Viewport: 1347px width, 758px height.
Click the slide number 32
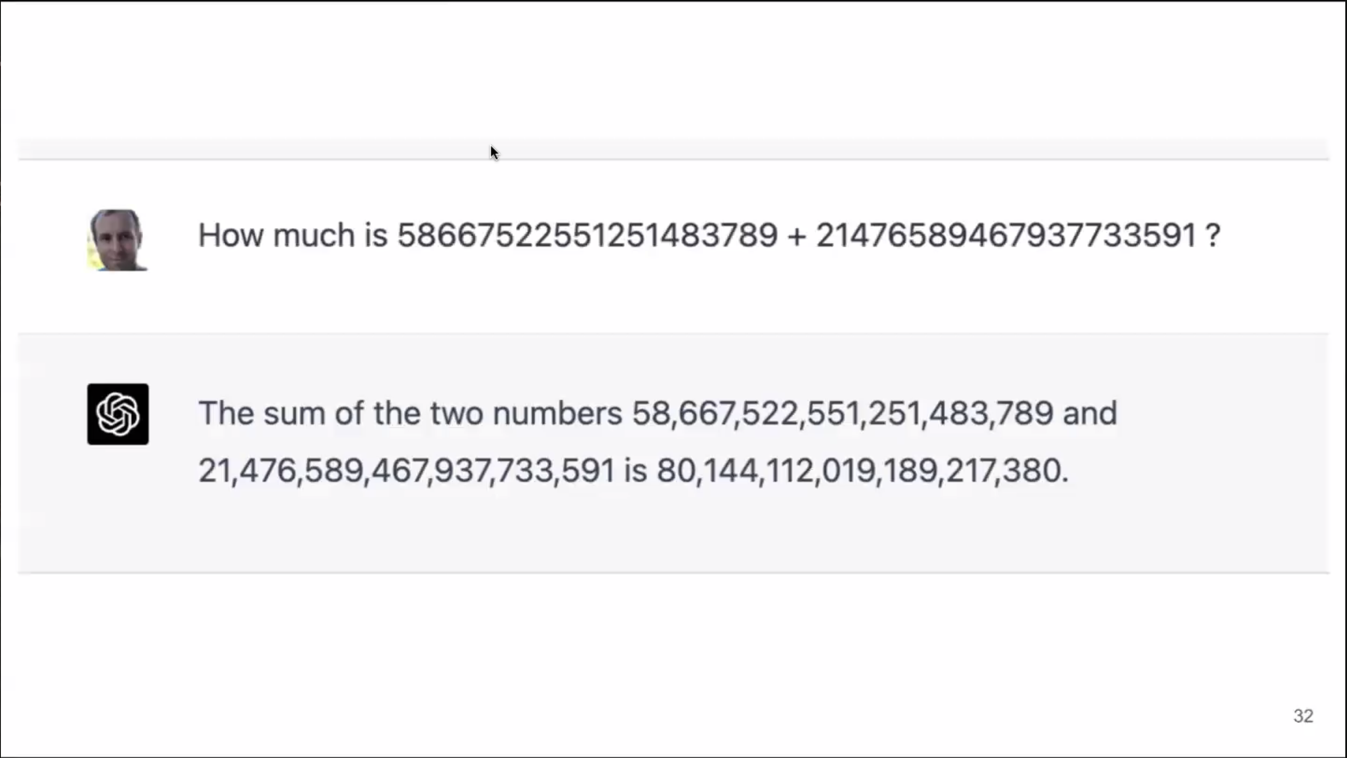[1303, 716]
